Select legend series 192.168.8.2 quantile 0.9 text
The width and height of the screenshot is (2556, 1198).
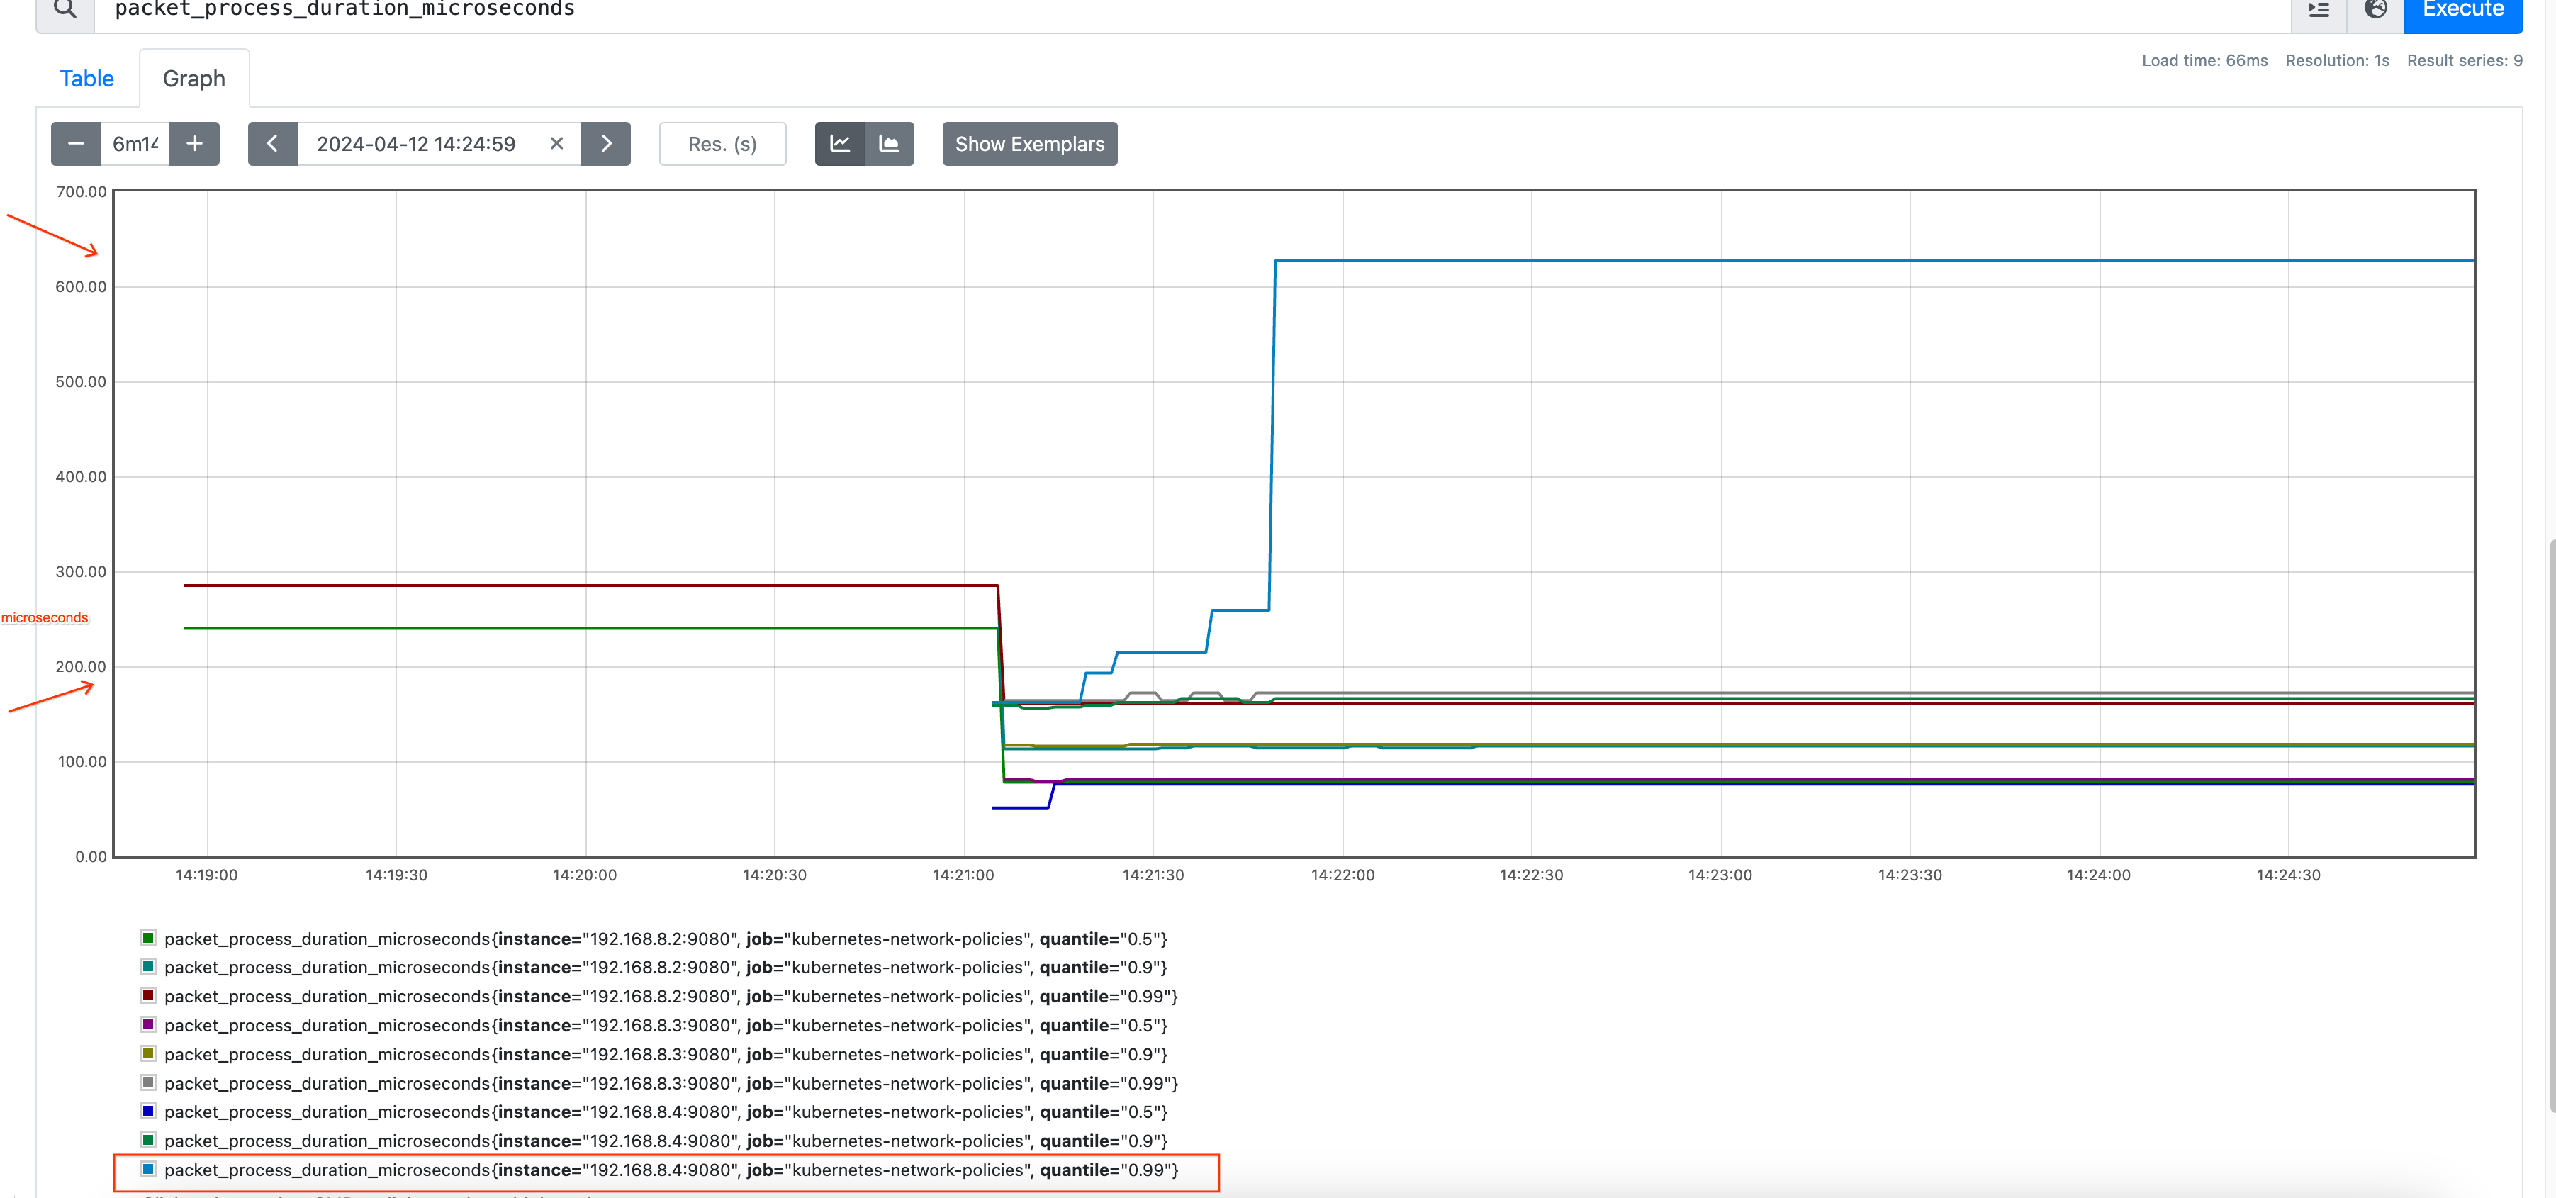[666, 968]
